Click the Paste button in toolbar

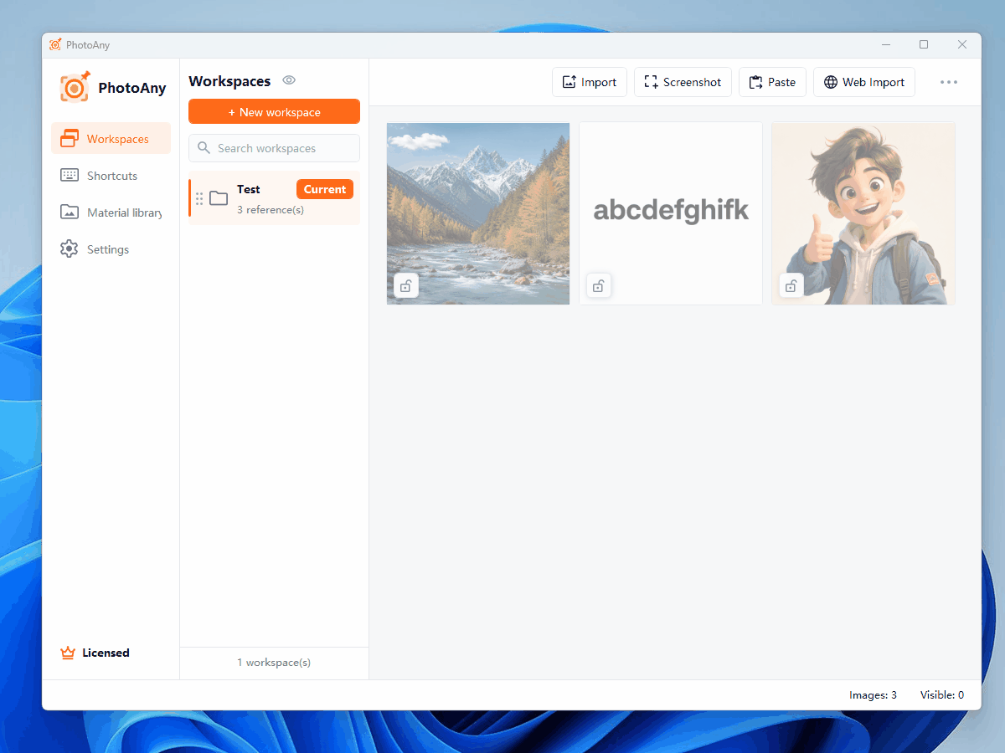772,82
